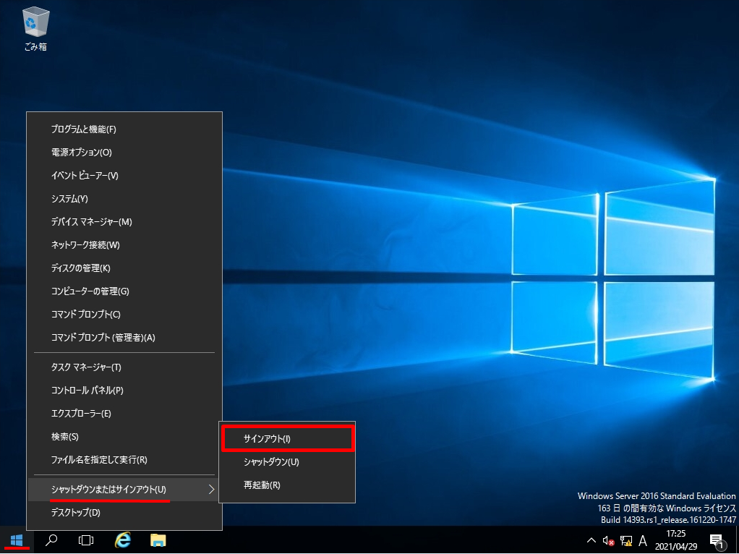Show hidden tray icons chevron
Viewport: 739px width, 554px height.
pyautogui.click(x=591, y=540)
